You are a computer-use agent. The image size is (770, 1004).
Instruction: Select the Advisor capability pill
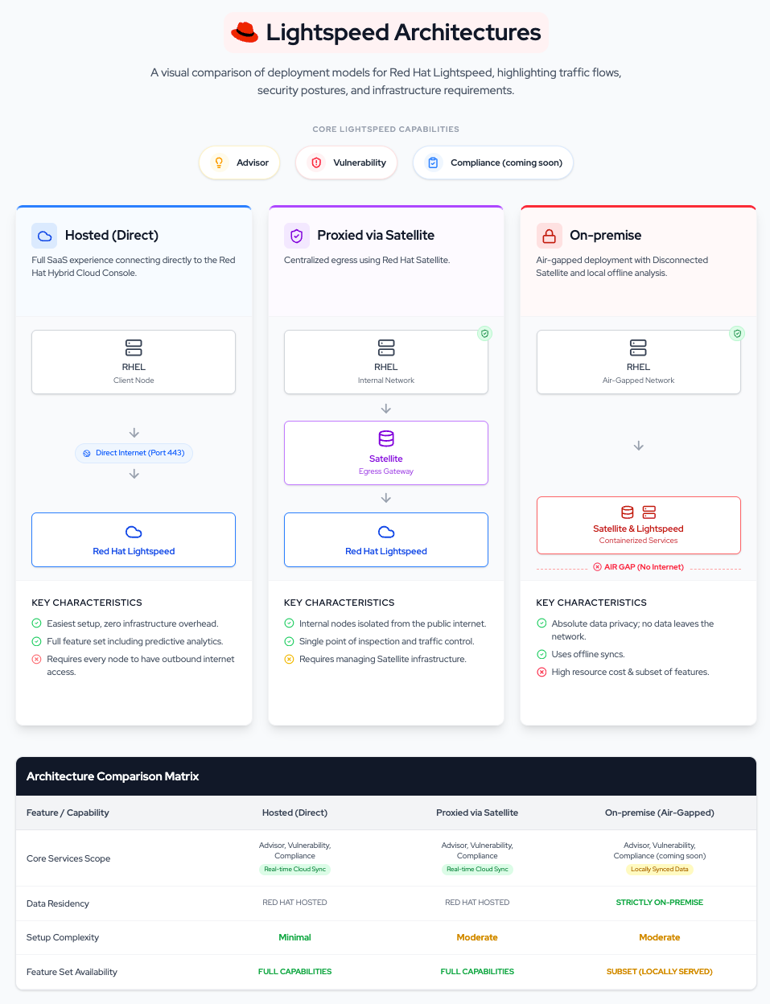tap(240, 163)
